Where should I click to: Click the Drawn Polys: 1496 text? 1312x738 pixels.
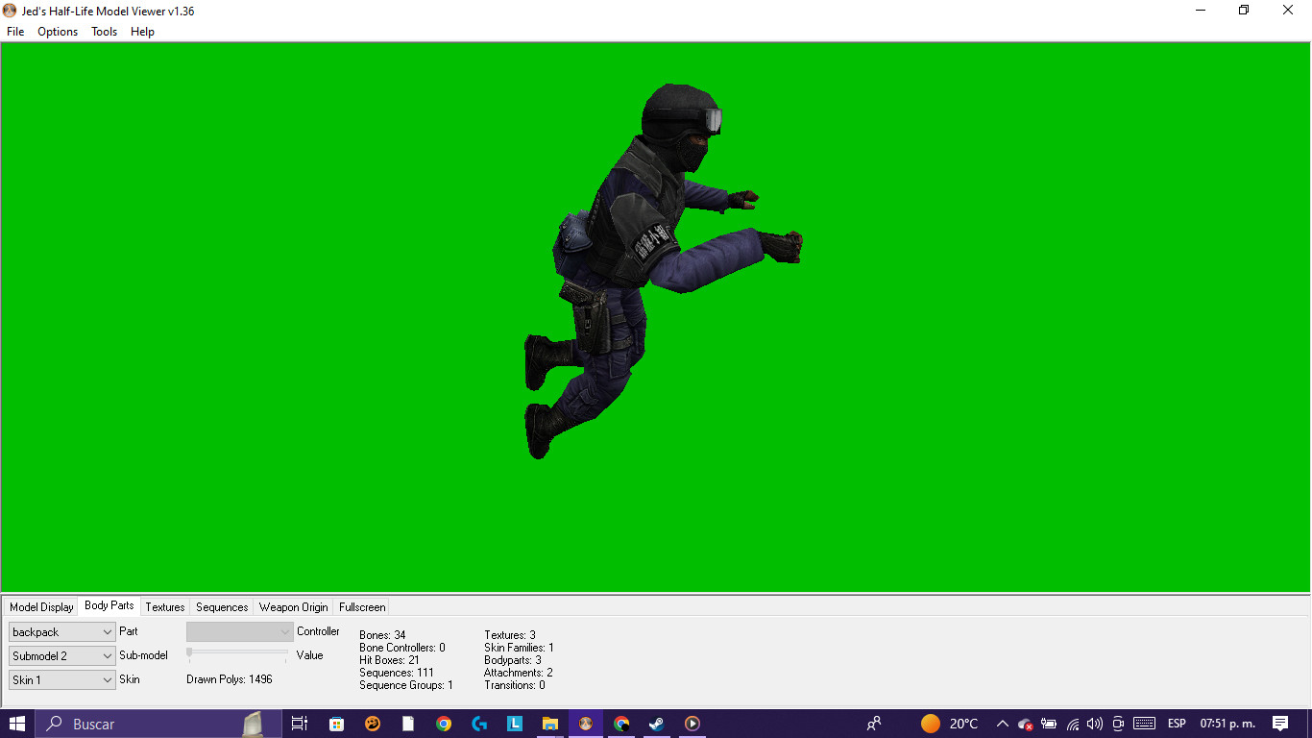click(x=230, y=679)
